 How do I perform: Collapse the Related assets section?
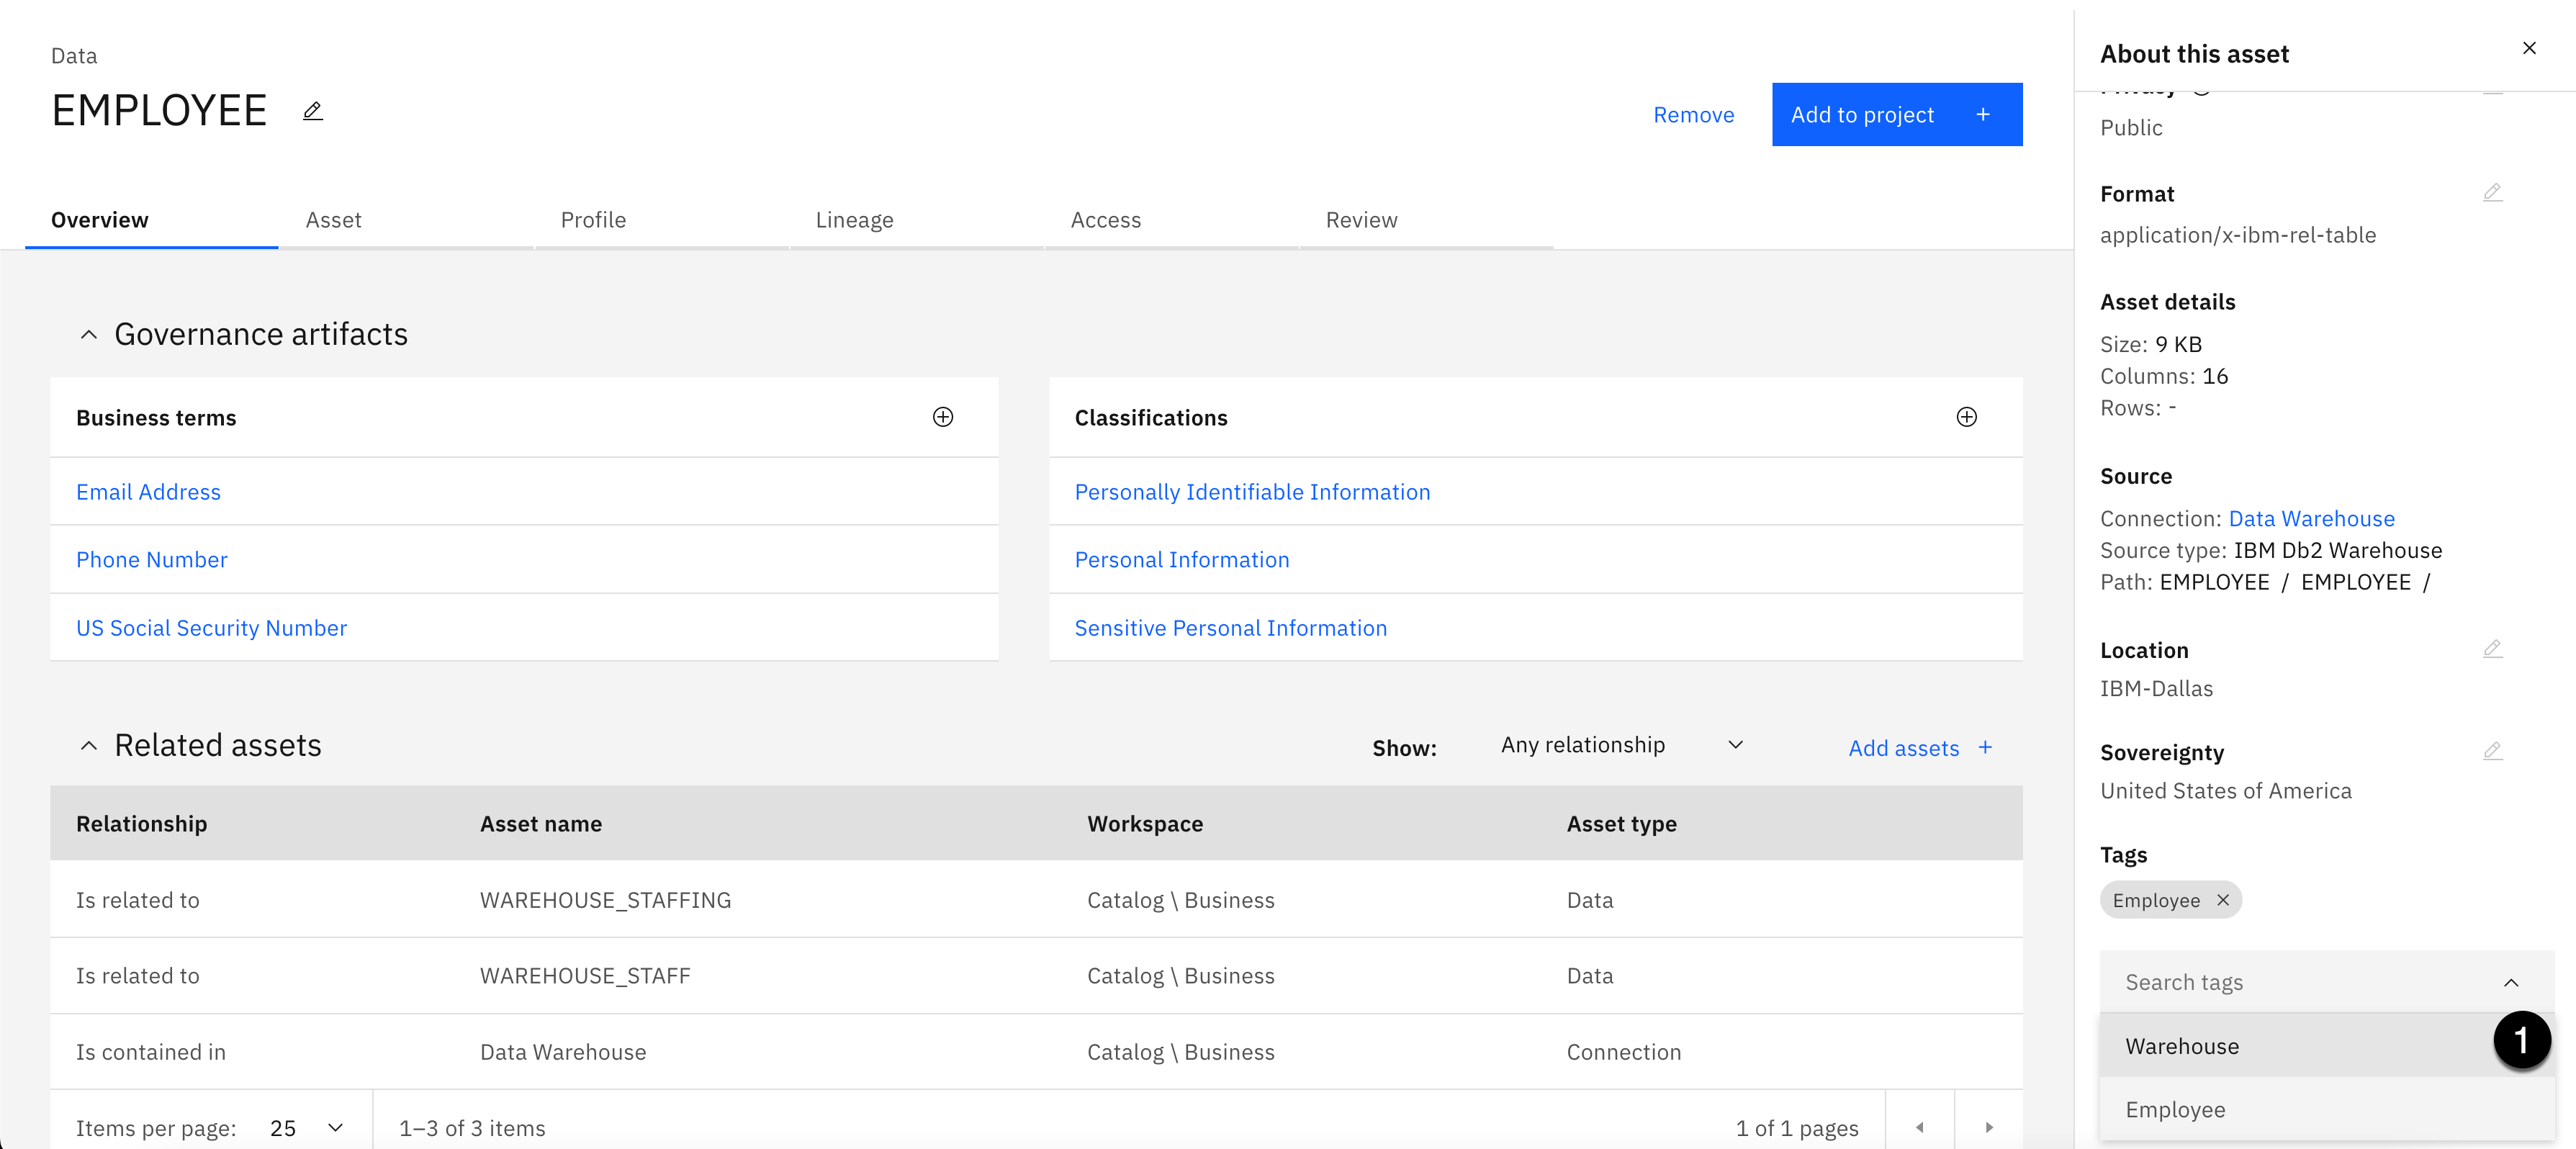pyautogui.click(x=89, y=746)
